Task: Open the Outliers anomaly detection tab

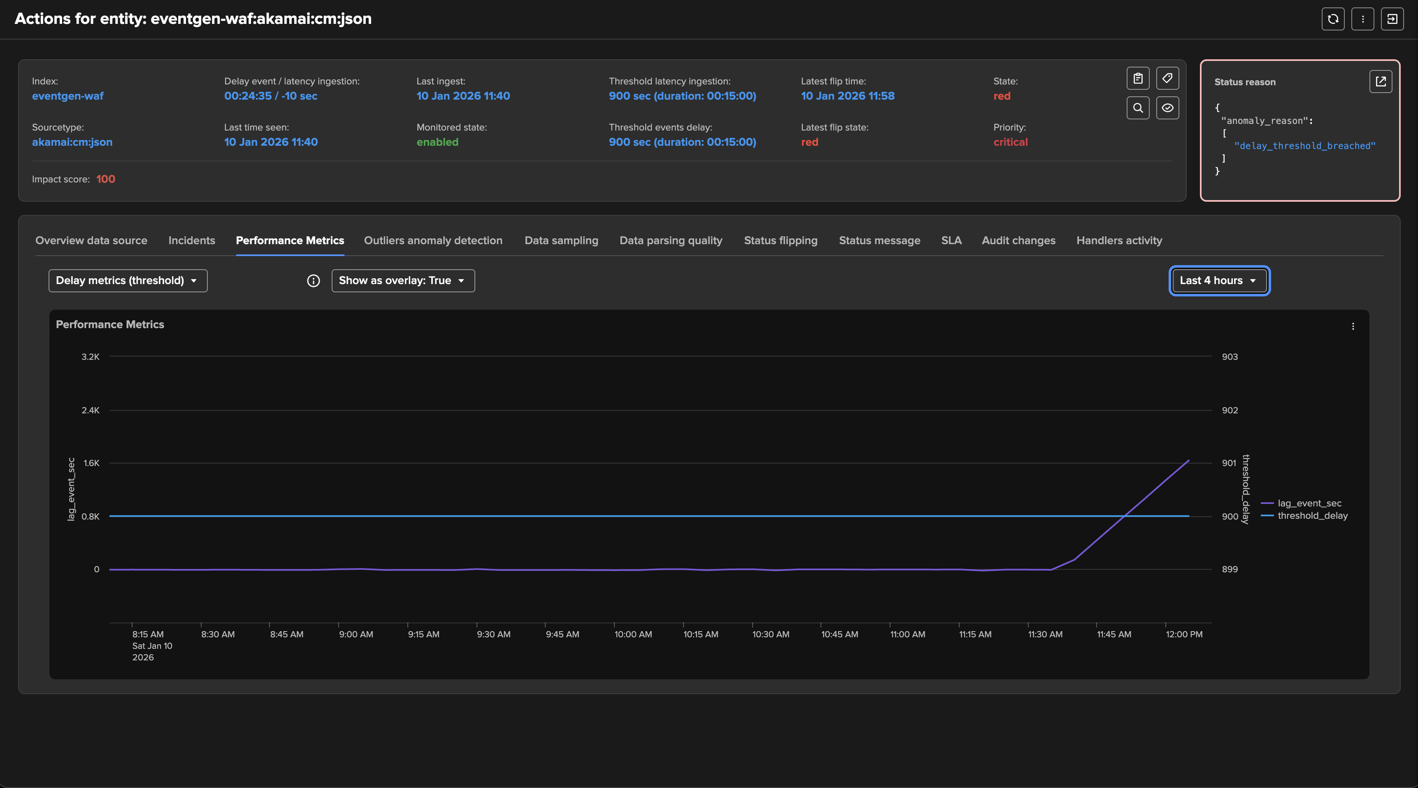Action: pos(432,240)
